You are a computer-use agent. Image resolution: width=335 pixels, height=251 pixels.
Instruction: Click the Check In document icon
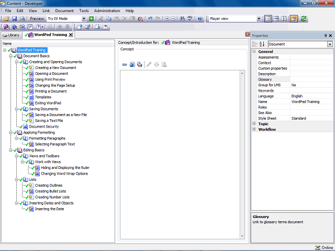(x=80, y=27)
